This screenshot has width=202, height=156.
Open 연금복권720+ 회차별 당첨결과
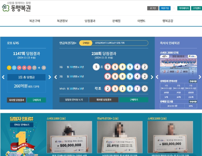tap(104, 100)
